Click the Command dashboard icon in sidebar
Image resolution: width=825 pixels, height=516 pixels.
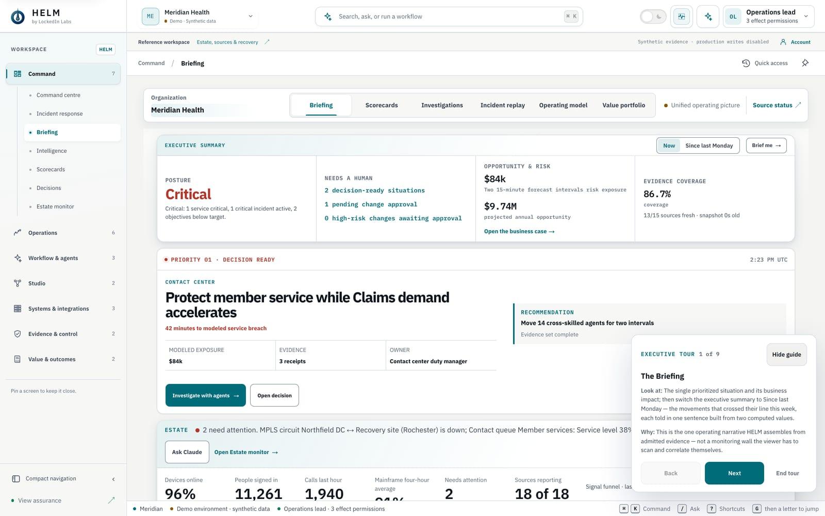(18, 74)
